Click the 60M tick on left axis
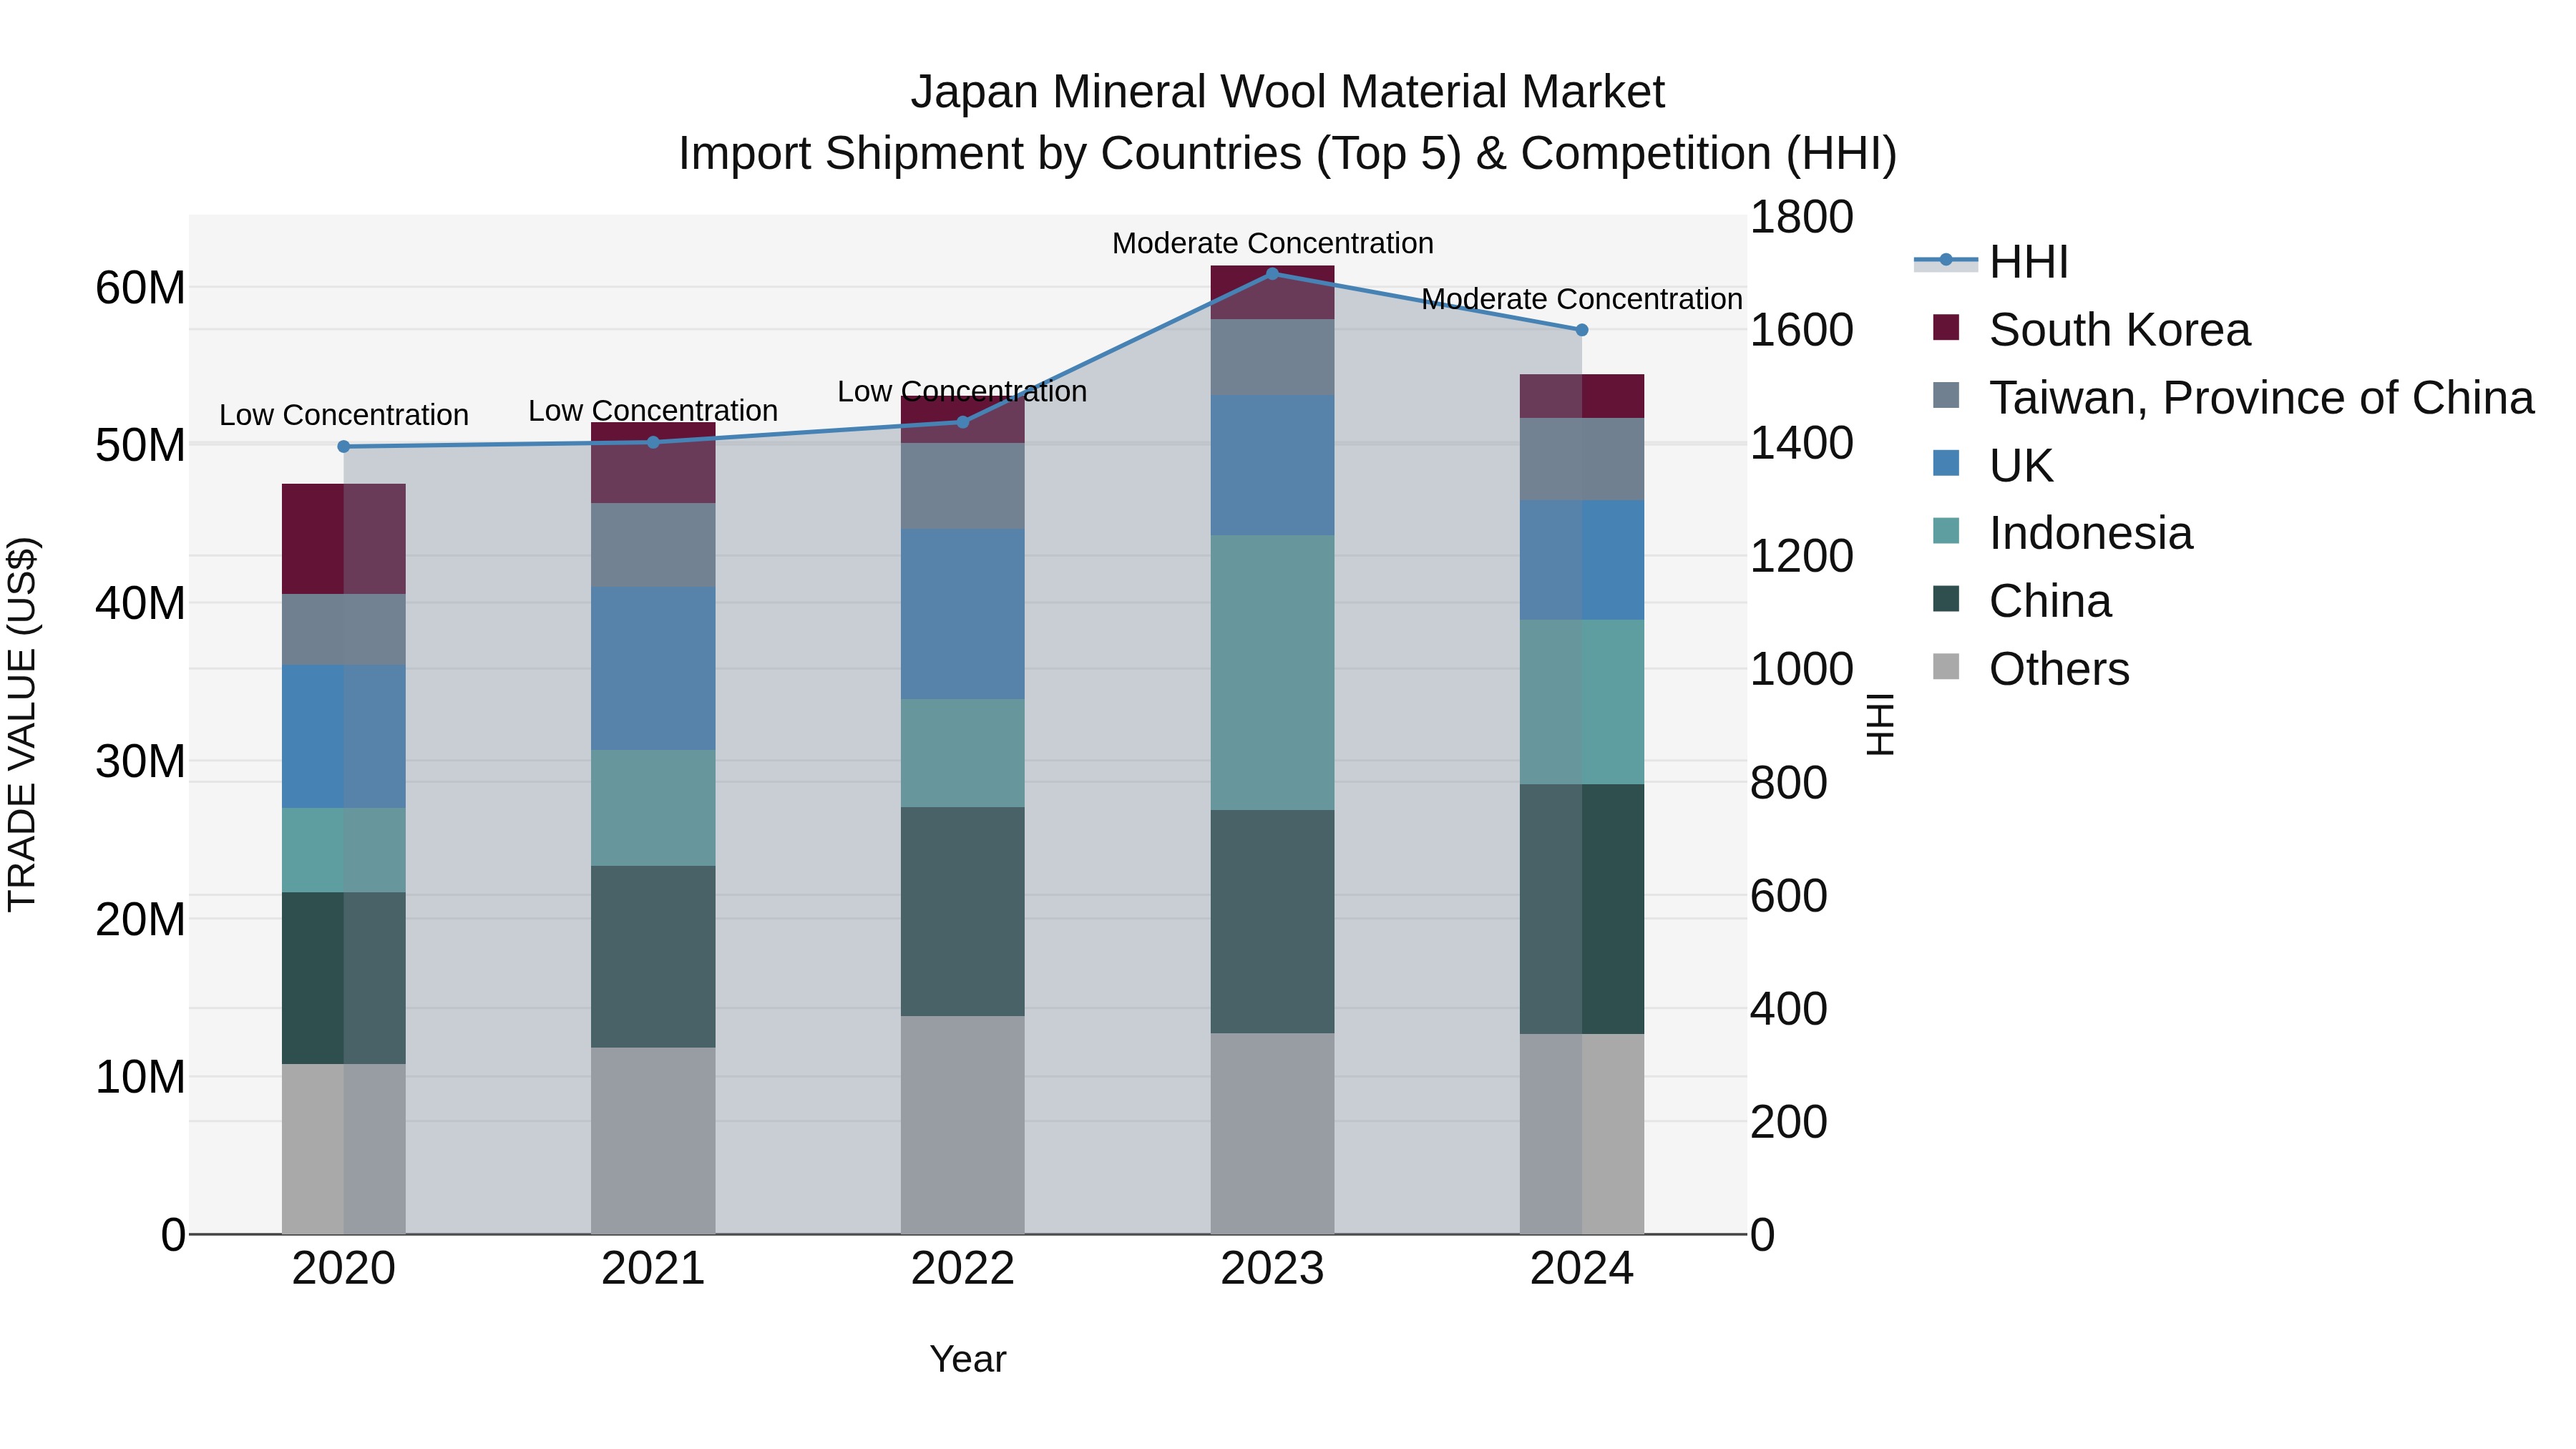The image size is (2576, 1449). point(140,288)
